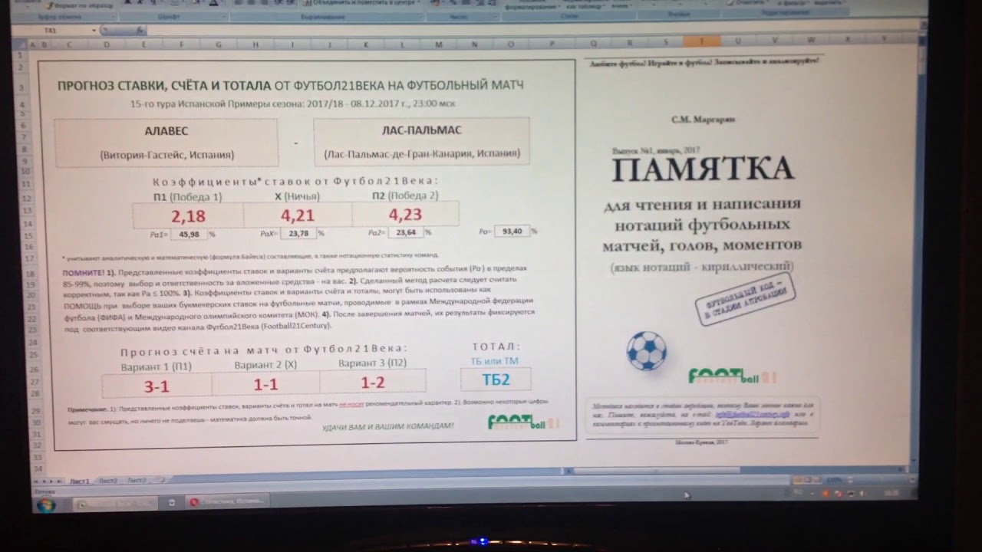Select the score forecast cell 3-1
The width and height of the screenshot is (982, 552).
click(157, 386)
